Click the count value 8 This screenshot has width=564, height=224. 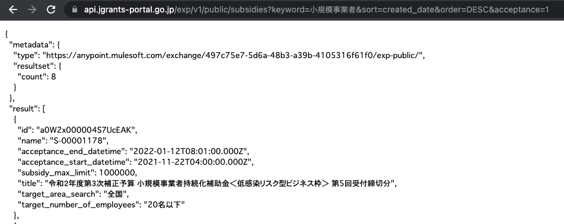pyautogui.click(x=53, y=77)
